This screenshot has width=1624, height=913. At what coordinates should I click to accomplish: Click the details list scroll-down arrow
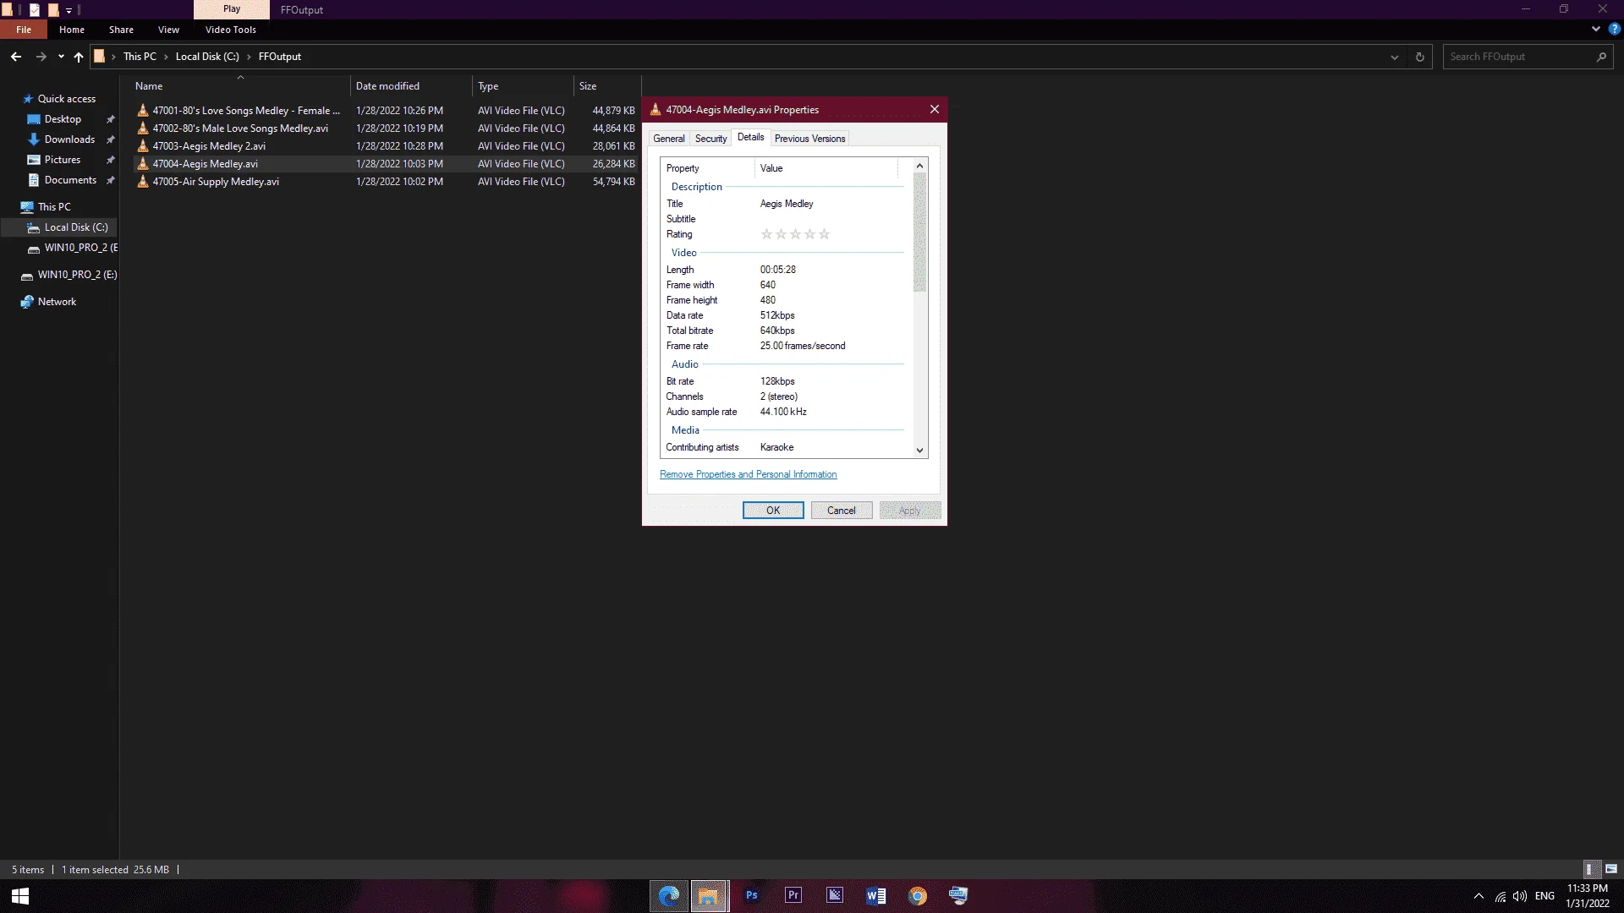pyautogui.click(x=919, y=451)
